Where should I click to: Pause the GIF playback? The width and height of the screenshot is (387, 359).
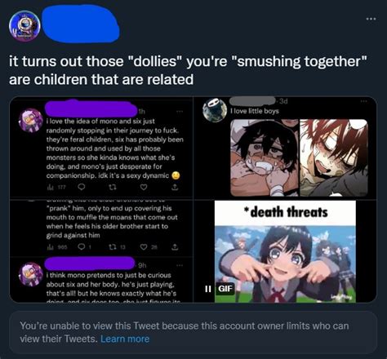208,289
